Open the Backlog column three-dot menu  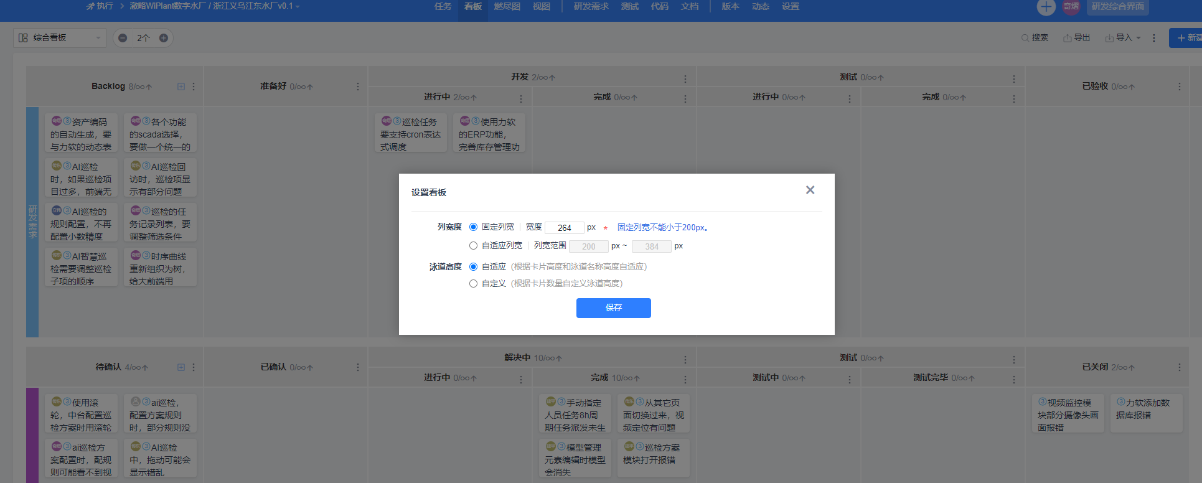pyautogui.click(x=194, y=87)
